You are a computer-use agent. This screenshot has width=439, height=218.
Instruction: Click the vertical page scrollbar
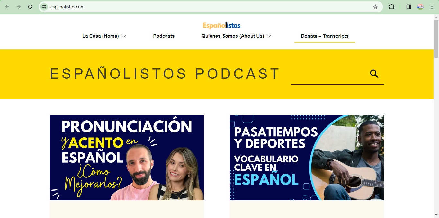pyautogui.click(x=436, y=116)
